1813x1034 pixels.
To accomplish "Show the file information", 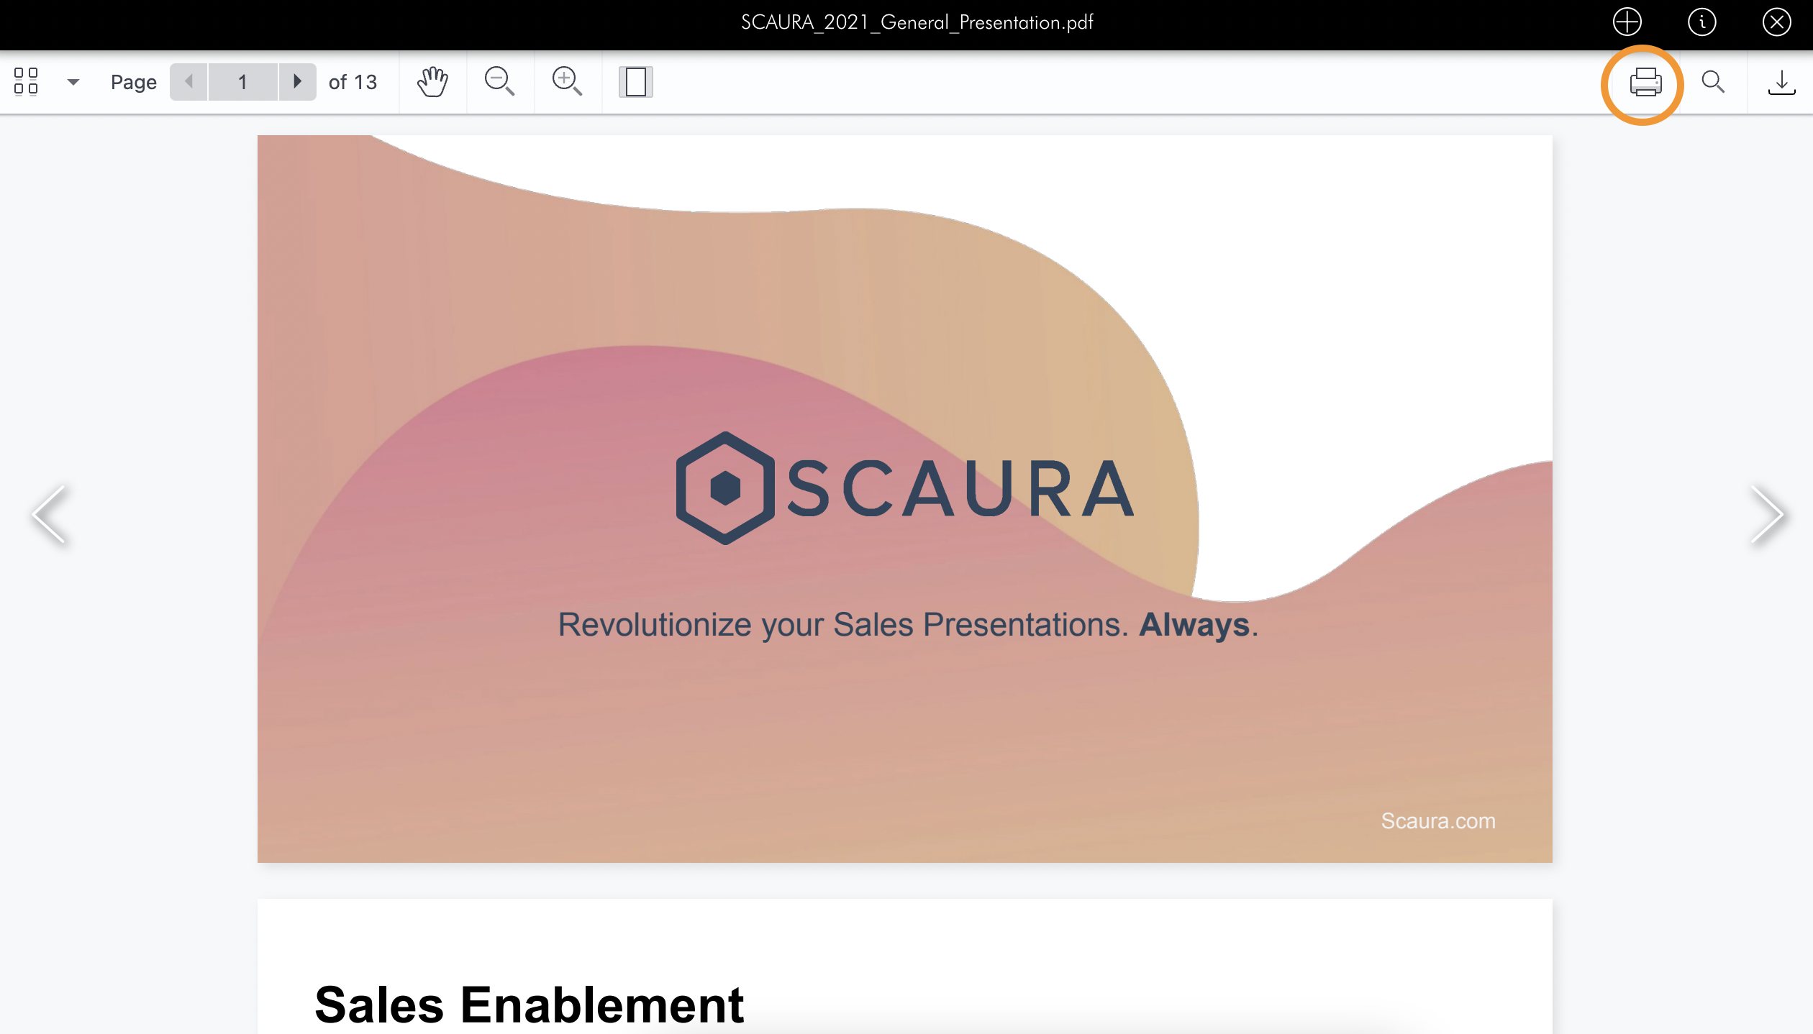I will coord(1702,22).
